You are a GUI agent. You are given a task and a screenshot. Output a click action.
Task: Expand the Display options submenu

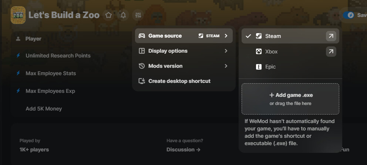pos(183,51)
